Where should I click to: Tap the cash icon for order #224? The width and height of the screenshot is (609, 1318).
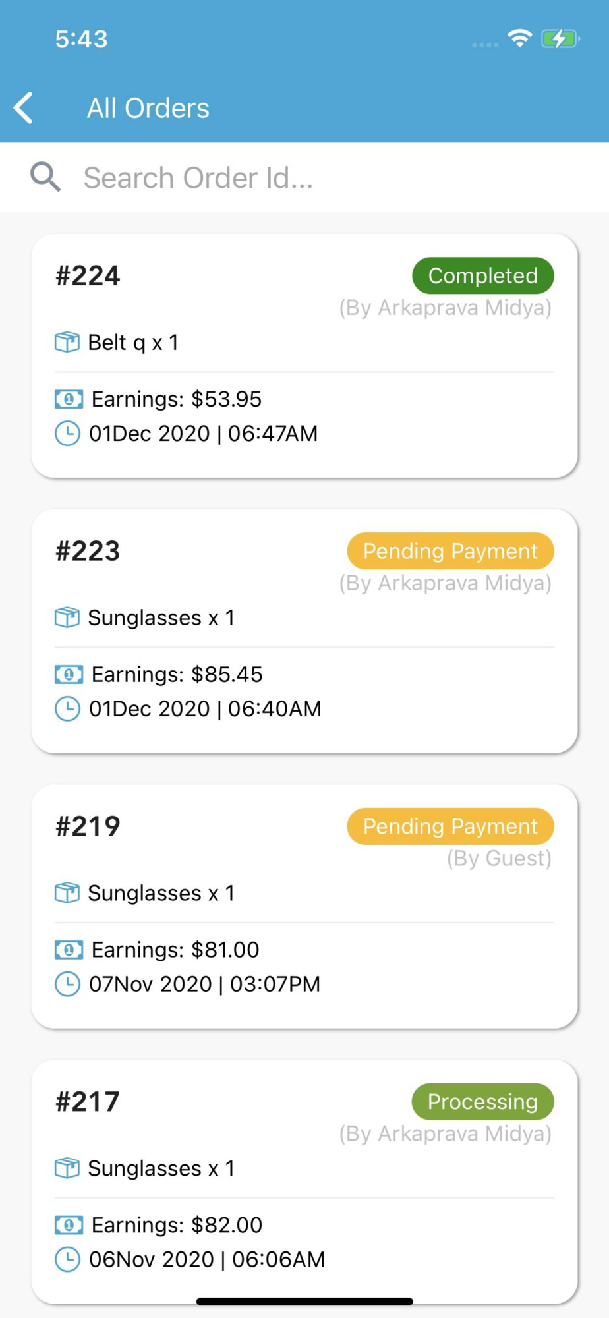[69, 399]
